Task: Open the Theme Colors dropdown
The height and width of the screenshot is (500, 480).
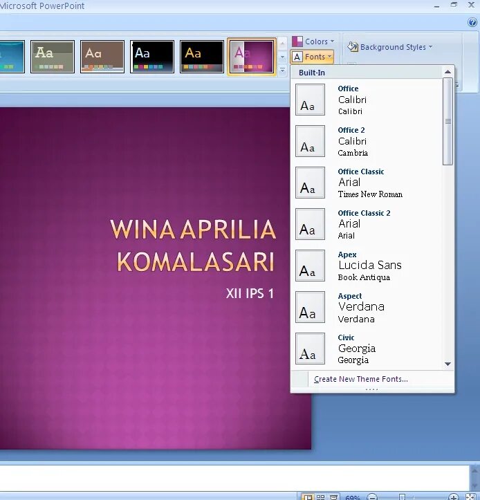Action: (x=313, y=41)
